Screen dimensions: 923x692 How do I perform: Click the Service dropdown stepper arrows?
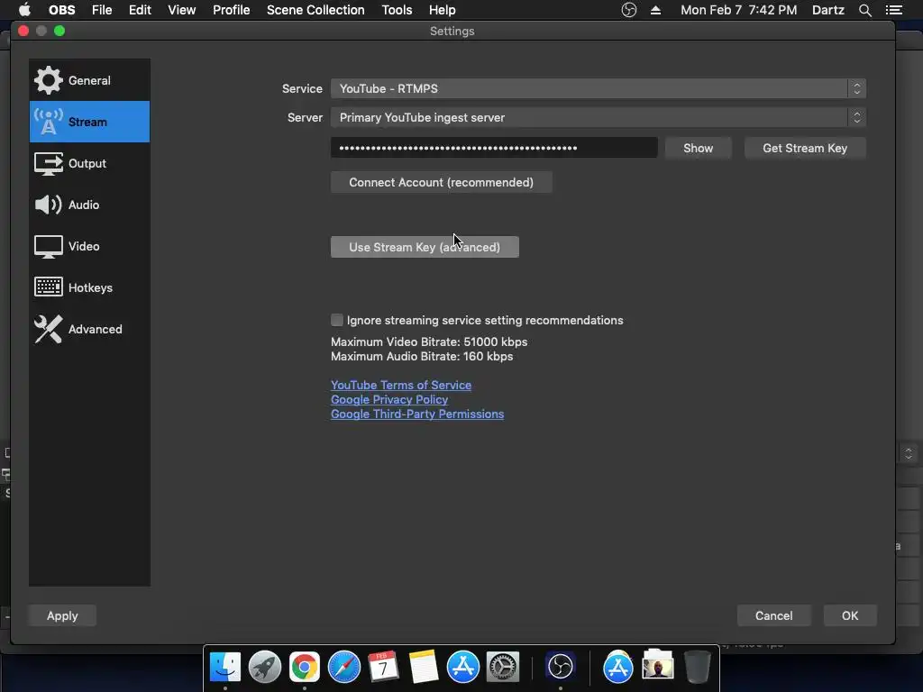(857, 88)
